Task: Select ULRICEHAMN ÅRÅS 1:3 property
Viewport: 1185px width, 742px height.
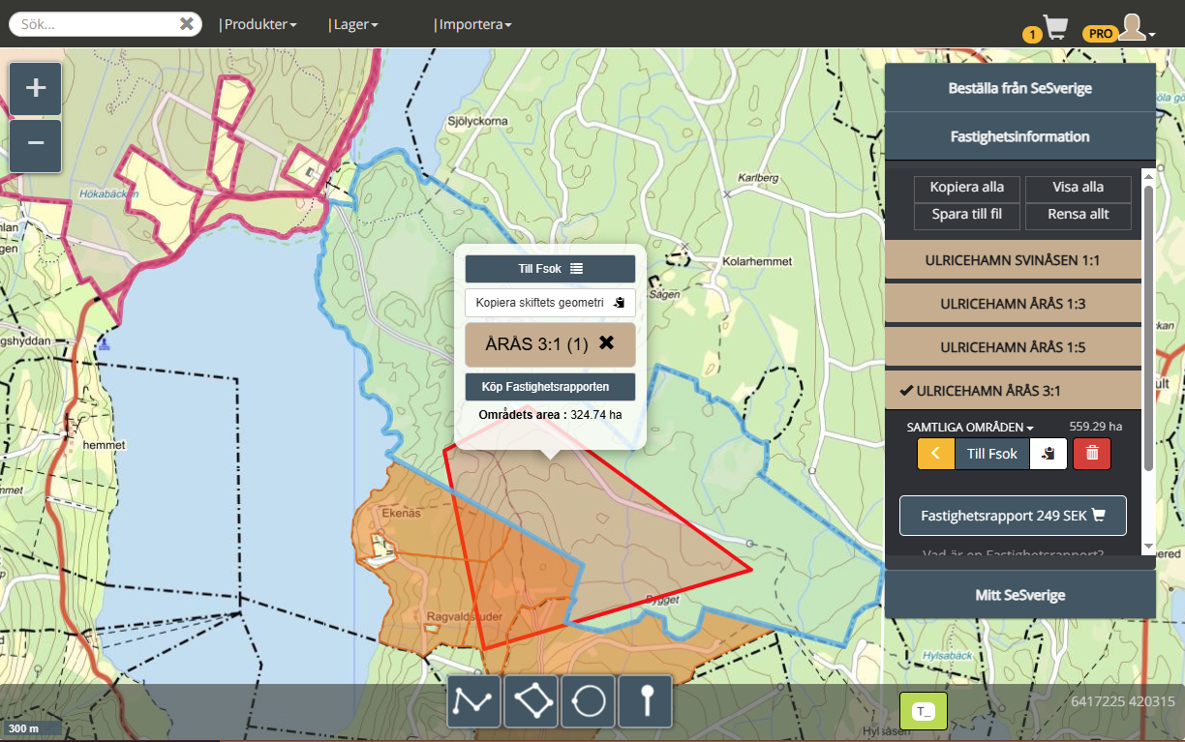Action: [1013, 304]
